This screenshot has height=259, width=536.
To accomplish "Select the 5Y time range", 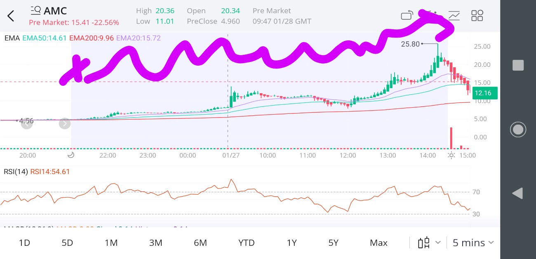I will (x=333, y=243).
